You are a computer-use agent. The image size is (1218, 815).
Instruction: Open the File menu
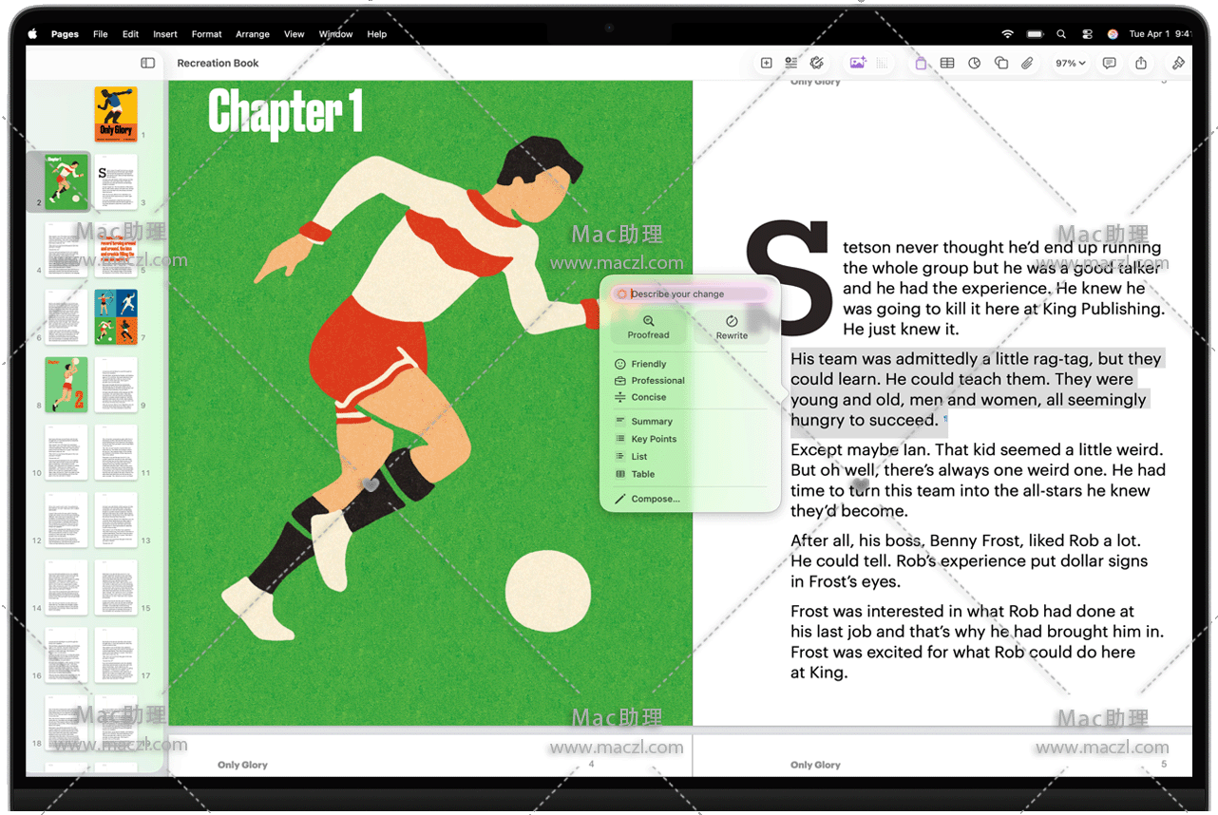coord(100,34)
